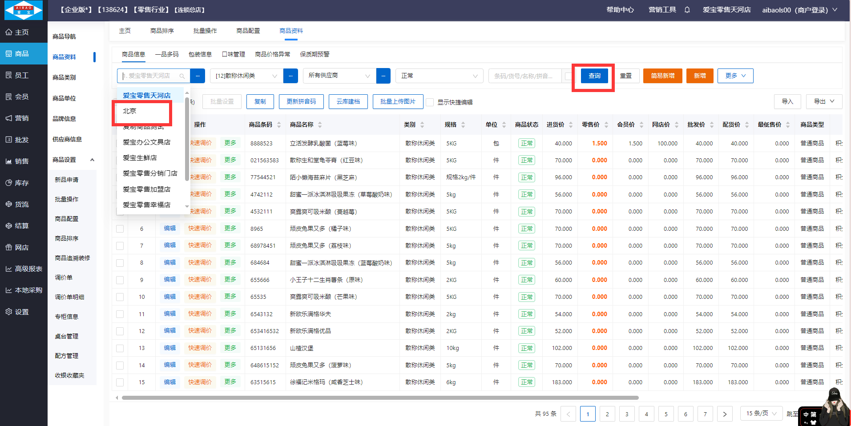
Task: Open the notification bell
Action: [687, 10]
